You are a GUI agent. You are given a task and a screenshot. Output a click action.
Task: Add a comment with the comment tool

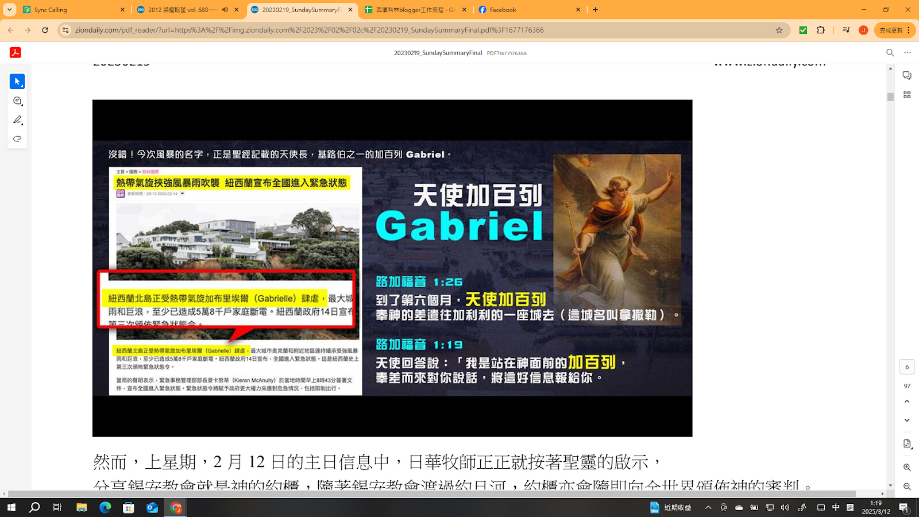tap(17, 101)
